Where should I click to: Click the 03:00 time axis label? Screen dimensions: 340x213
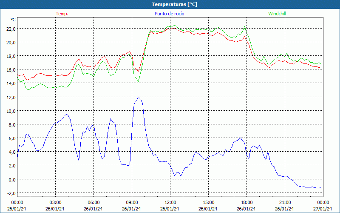[55, 202]
